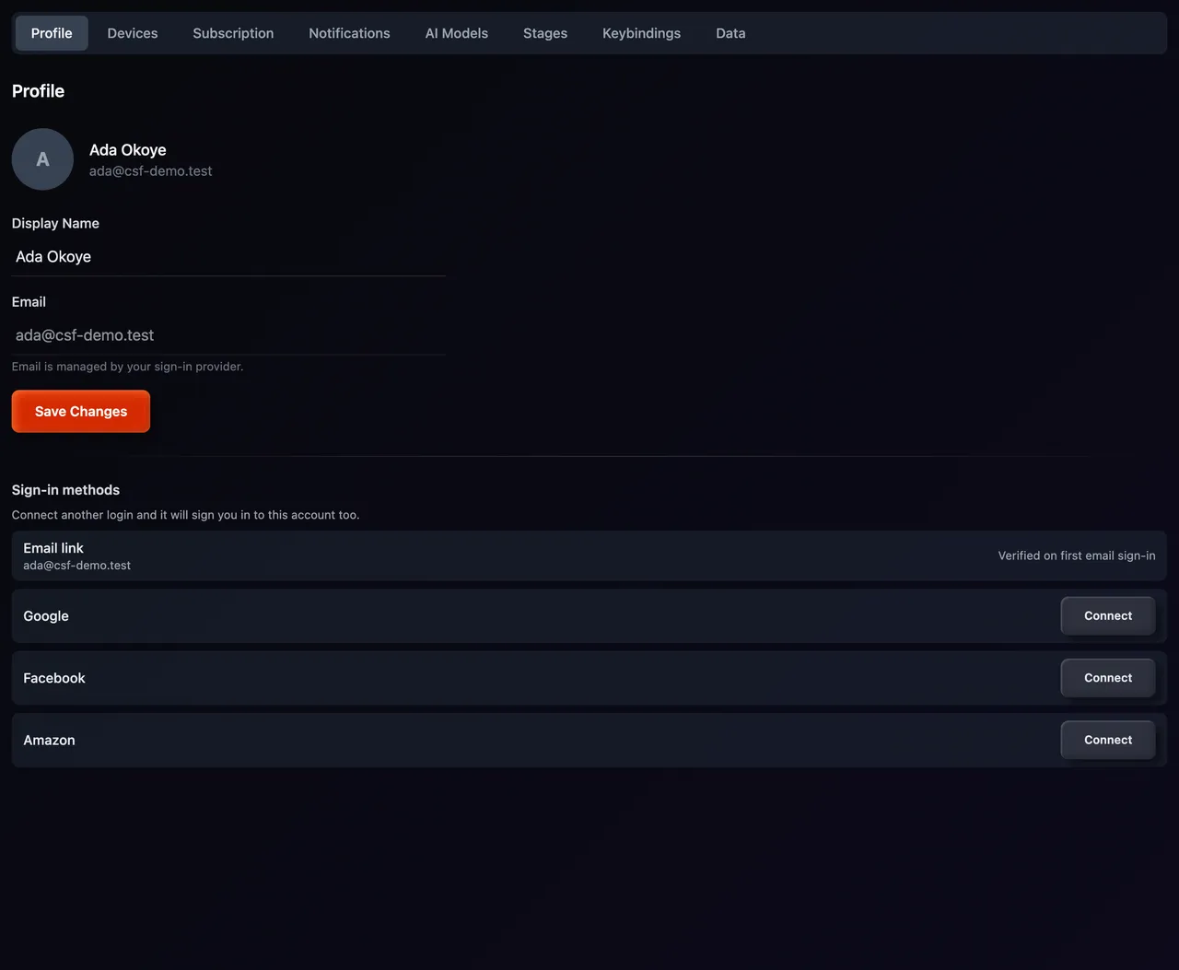Connect the Facebook sign-in method
1179x970 pixels.
pos(1108,678)
